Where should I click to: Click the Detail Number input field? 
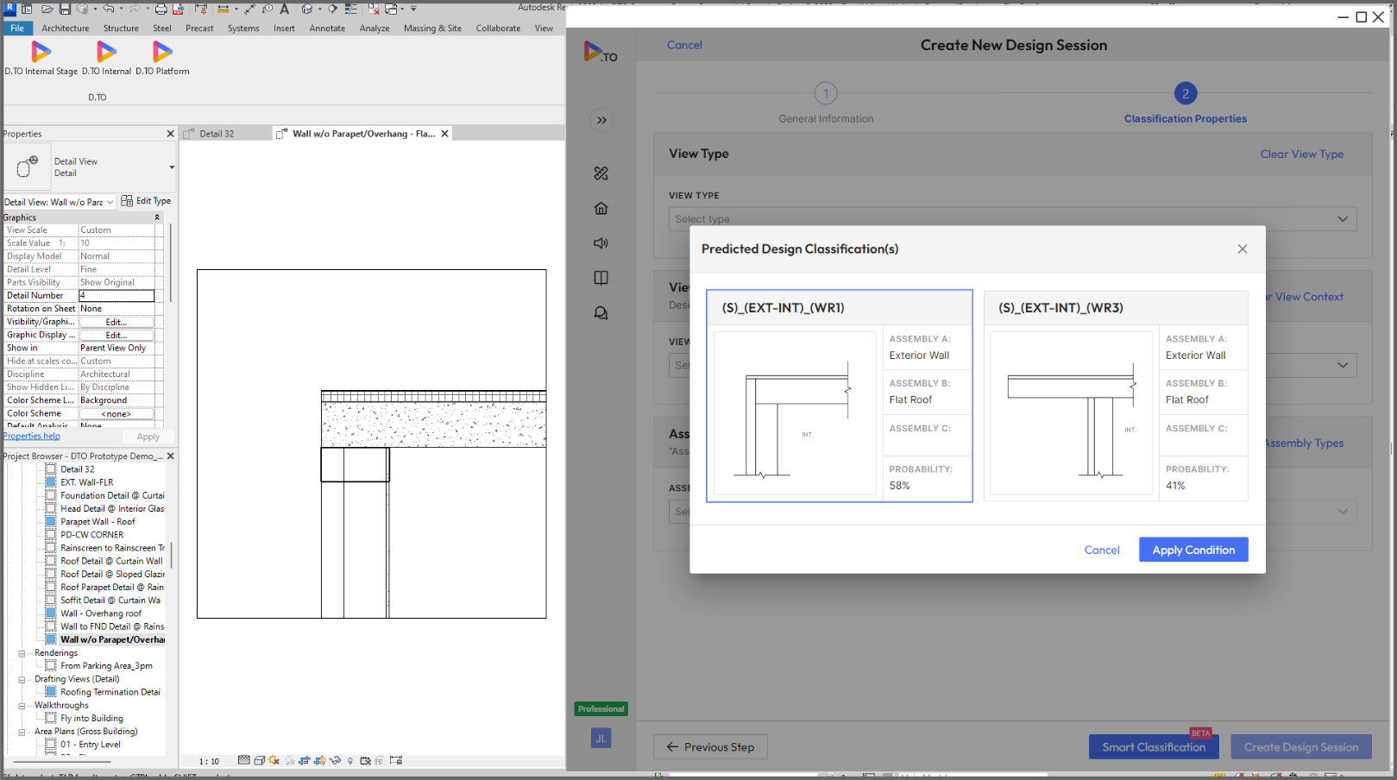pos(116,296)
